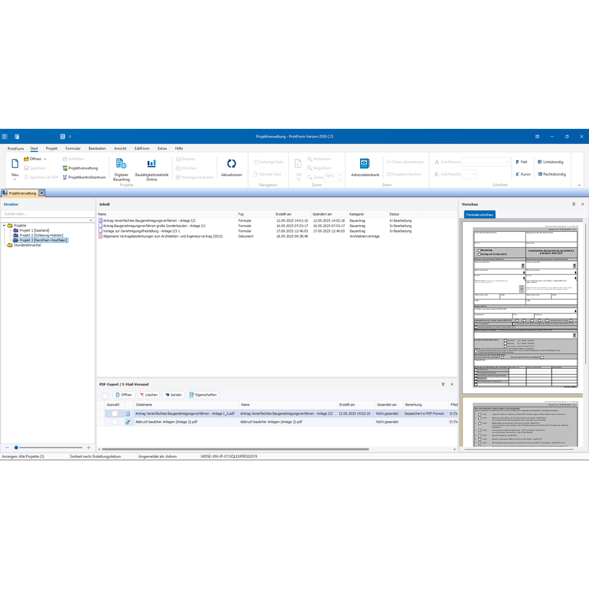Align text Linksbündig
Viewport: 589px width, 589px height.
point(550,162)
